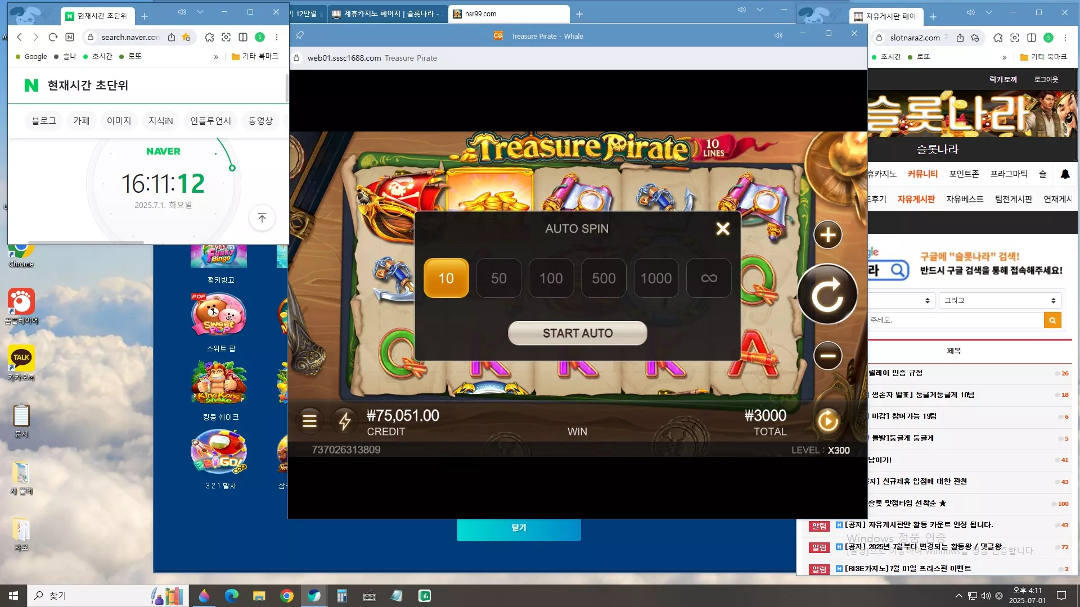Open new tab in Naver browser window
The image size is (1080, 607).
click(145, 16)
